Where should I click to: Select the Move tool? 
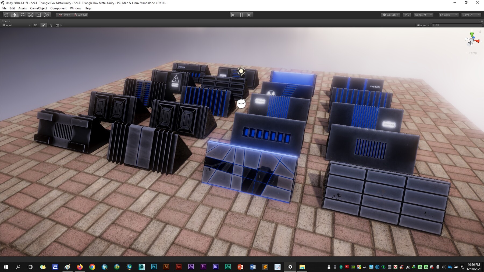(14, 15)
